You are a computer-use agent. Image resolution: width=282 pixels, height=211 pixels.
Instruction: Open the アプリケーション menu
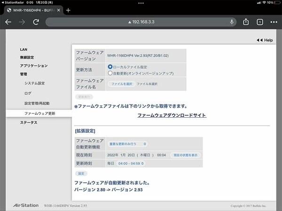tap(34, 66)
